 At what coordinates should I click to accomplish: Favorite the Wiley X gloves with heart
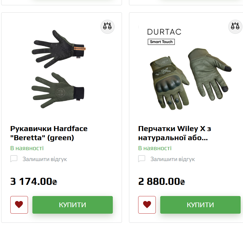pyautogui.click(x=147, y=205)
